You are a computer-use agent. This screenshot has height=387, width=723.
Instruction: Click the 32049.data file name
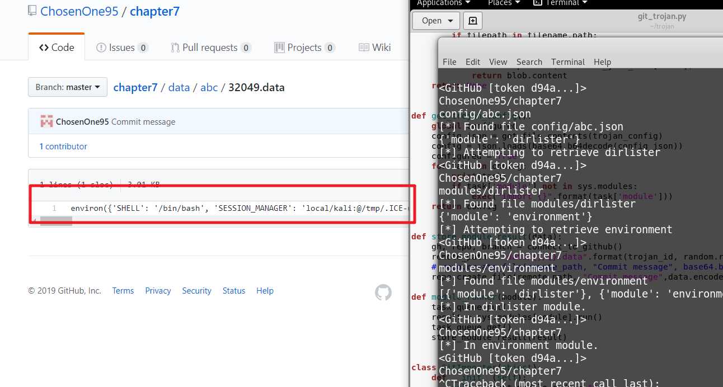(x=256, y=87)
